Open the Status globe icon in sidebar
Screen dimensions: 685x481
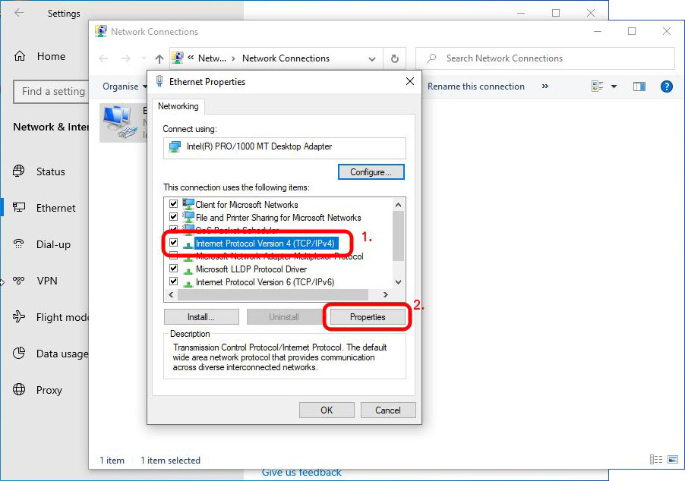coord(20,171)
